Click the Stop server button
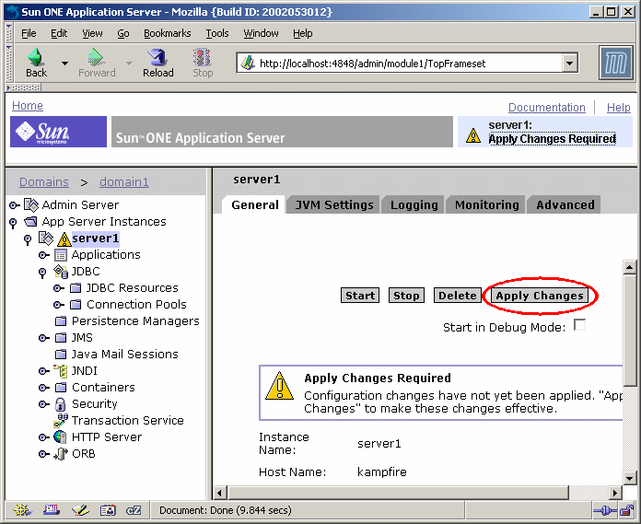This screenshot has height=524, width=641. [406, 296]
